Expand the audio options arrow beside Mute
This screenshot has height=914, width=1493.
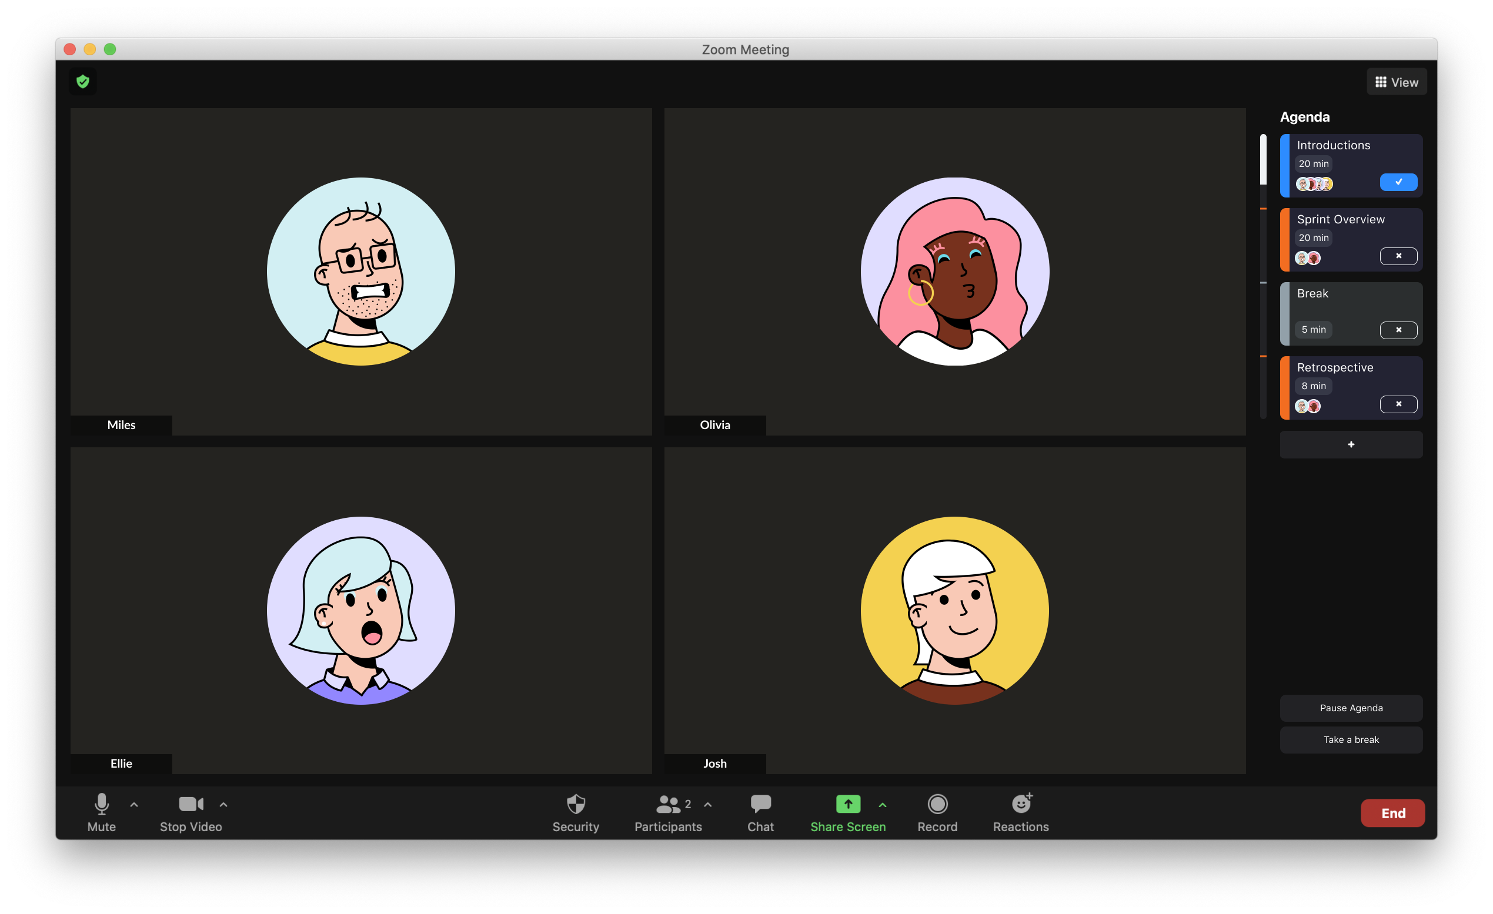tap(134, 805)
